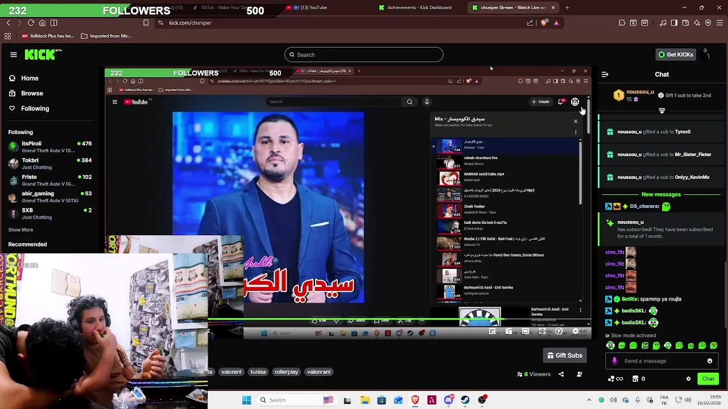Reload the browser page
This screenshot has height=409, width=728.
click(x=31, y=23)
